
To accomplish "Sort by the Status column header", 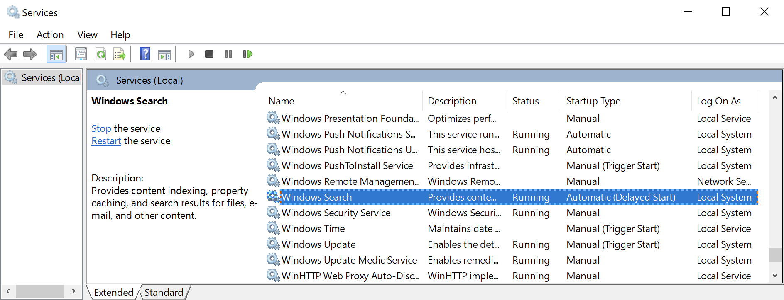I will pyautogui.click(x=534, y=101).
